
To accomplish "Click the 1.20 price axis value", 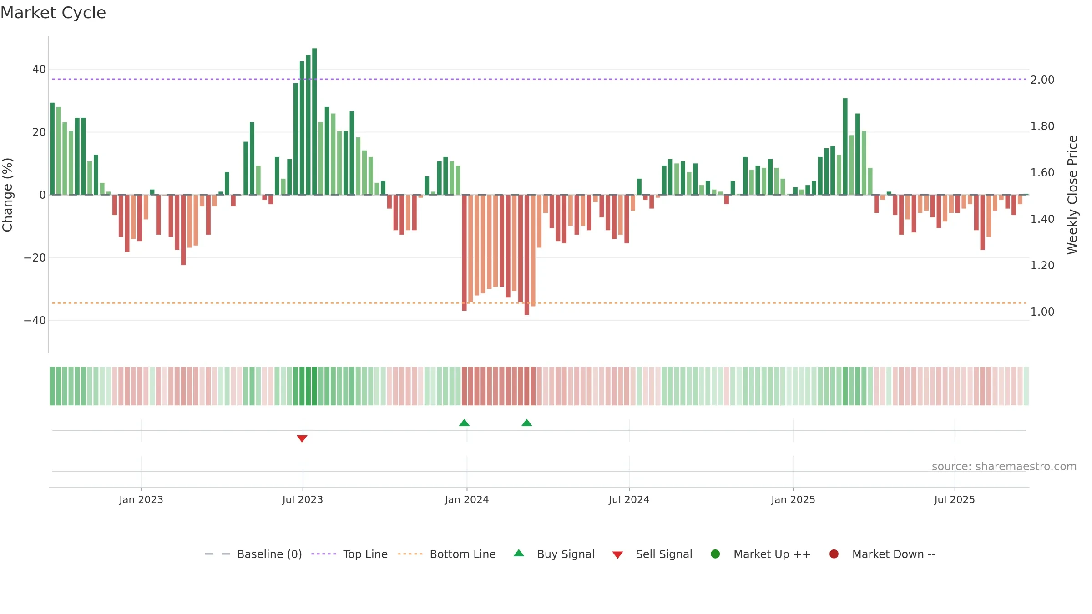I will coord(1042,266).
